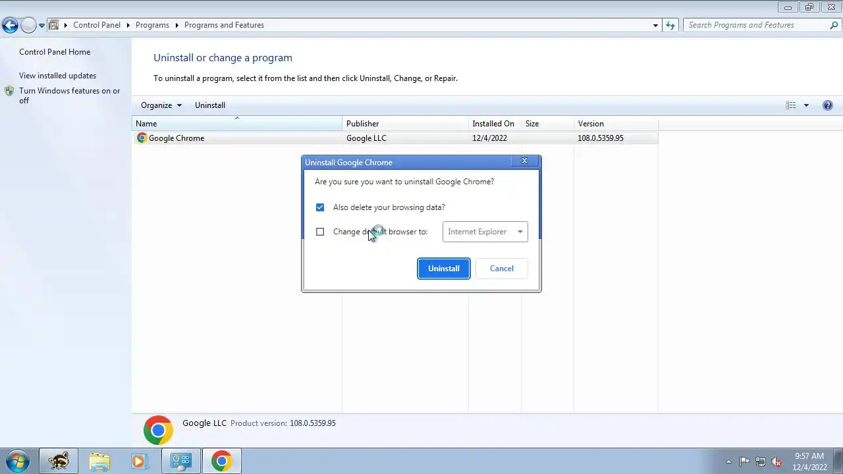
Task: Sort by the Version column header
Action: point(616,124)
